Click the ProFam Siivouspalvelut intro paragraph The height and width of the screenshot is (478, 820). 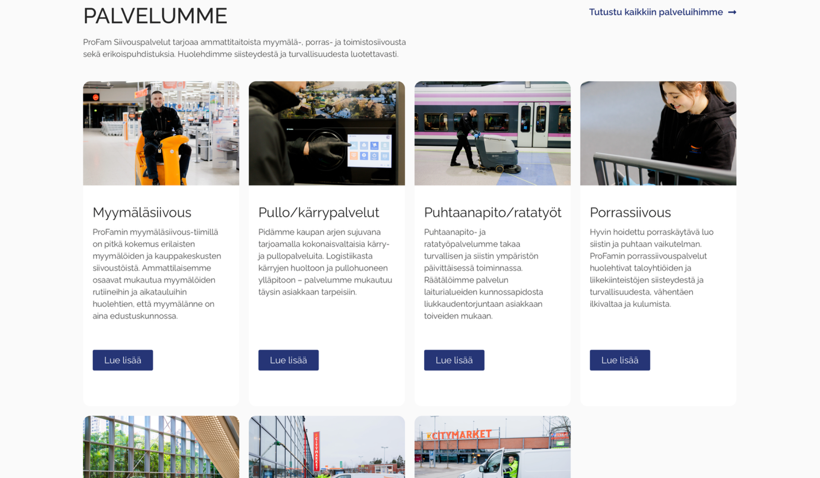pyautogui.click(x=244, y=48)
